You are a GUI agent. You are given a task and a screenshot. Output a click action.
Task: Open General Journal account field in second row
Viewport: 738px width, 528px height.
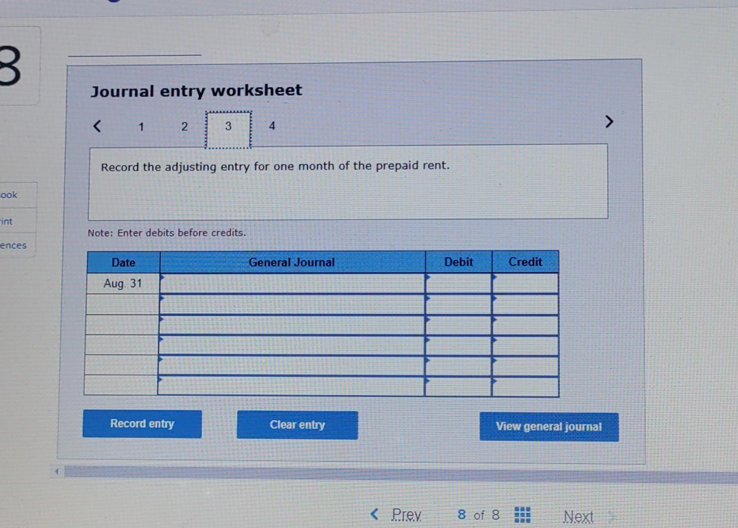point(292,304)
